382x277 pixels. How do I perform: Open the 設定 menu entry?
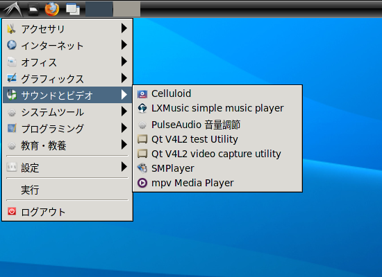coord(67,167)
